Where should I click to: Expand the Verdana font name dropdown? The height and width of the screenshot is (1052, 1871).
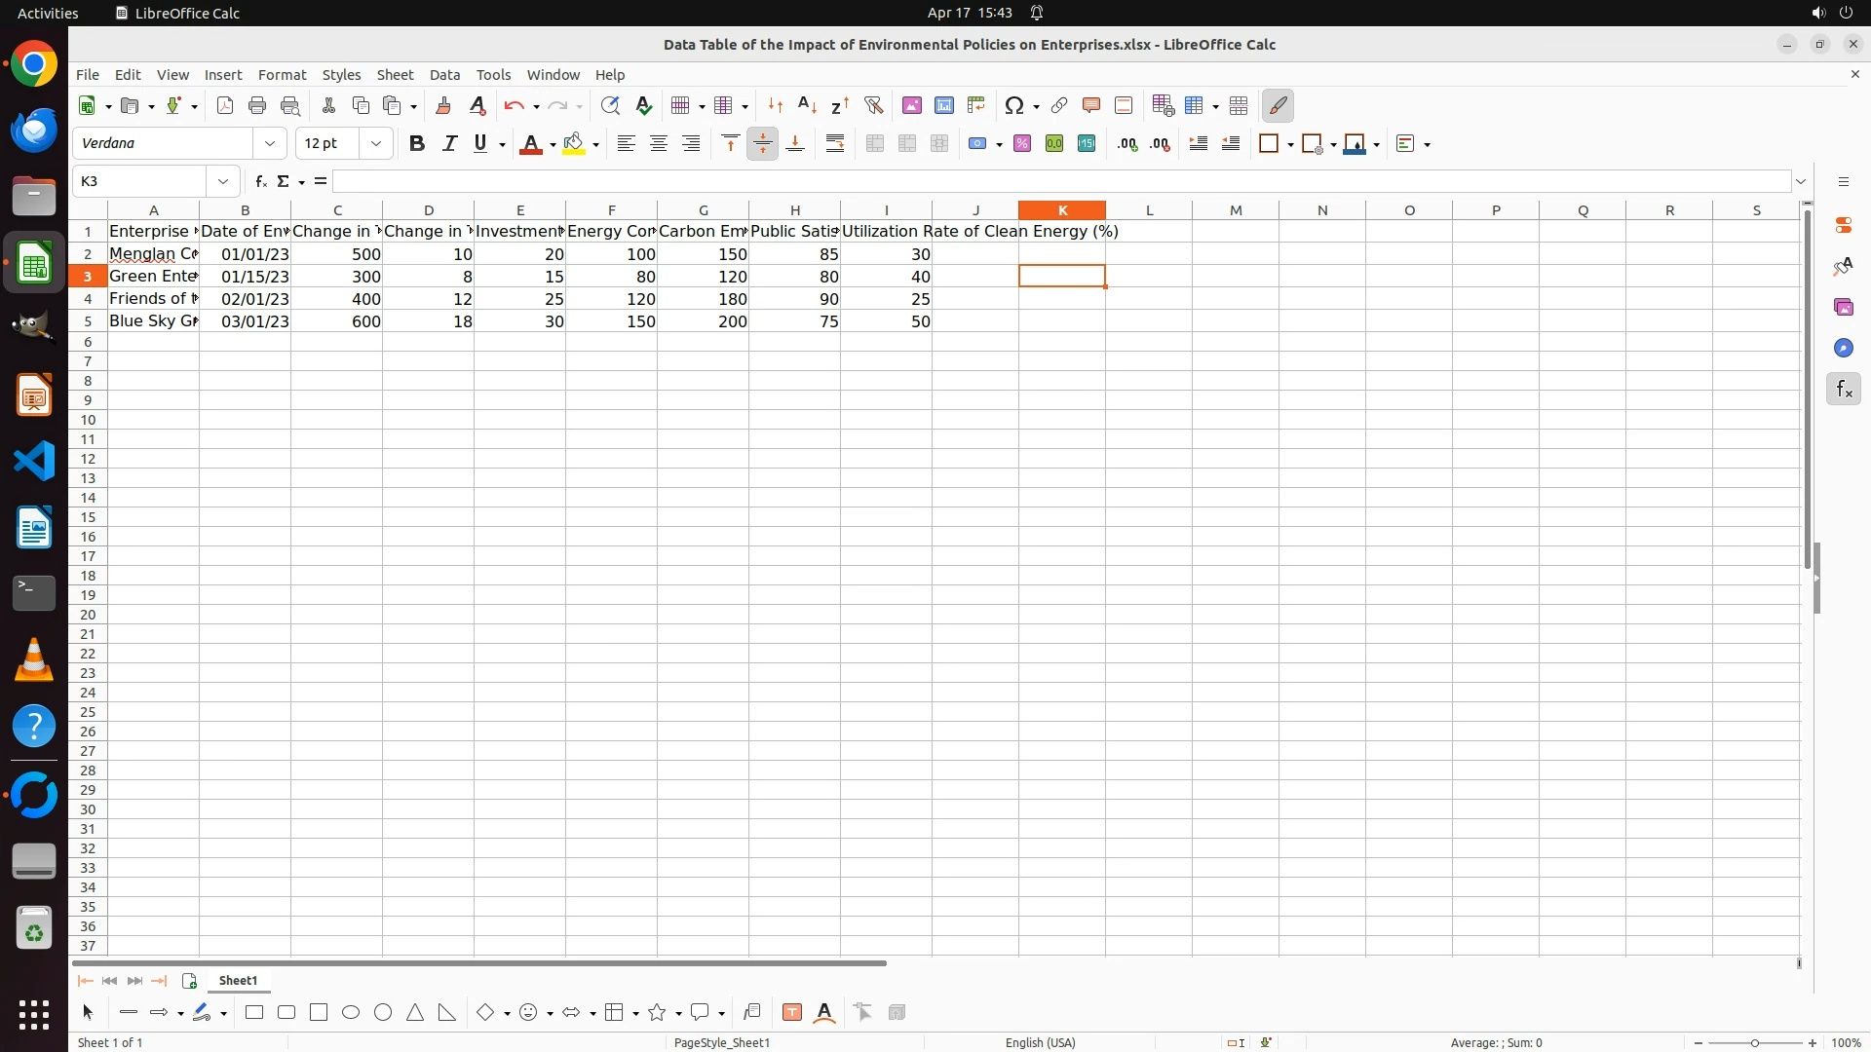(x=270, y=144)
